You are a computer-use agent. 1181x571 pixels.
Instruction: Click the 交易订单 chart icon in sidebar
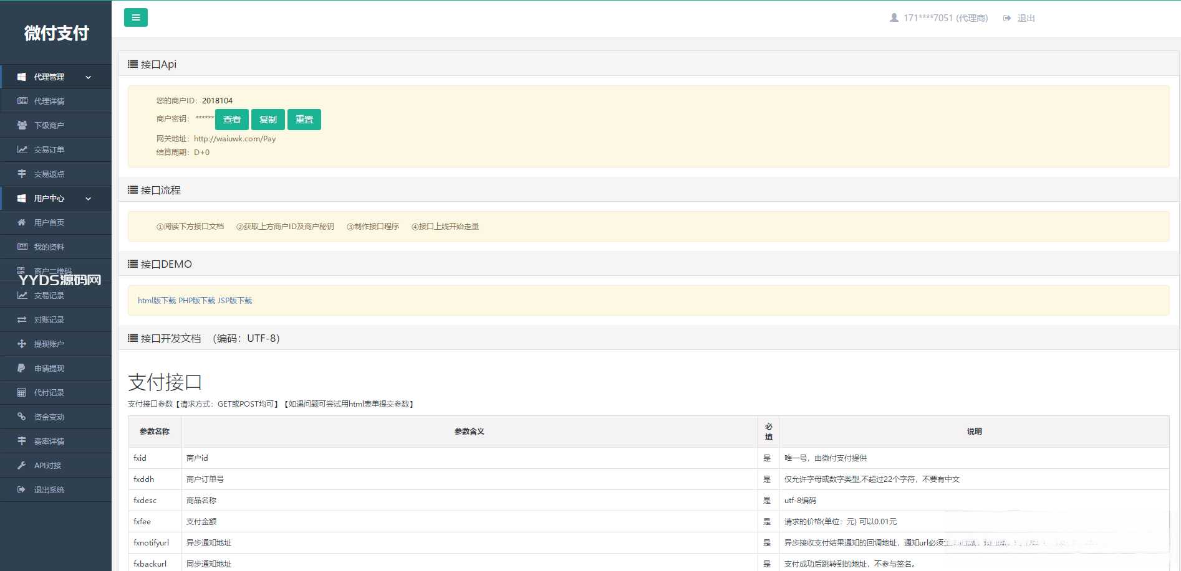(22, 149)
